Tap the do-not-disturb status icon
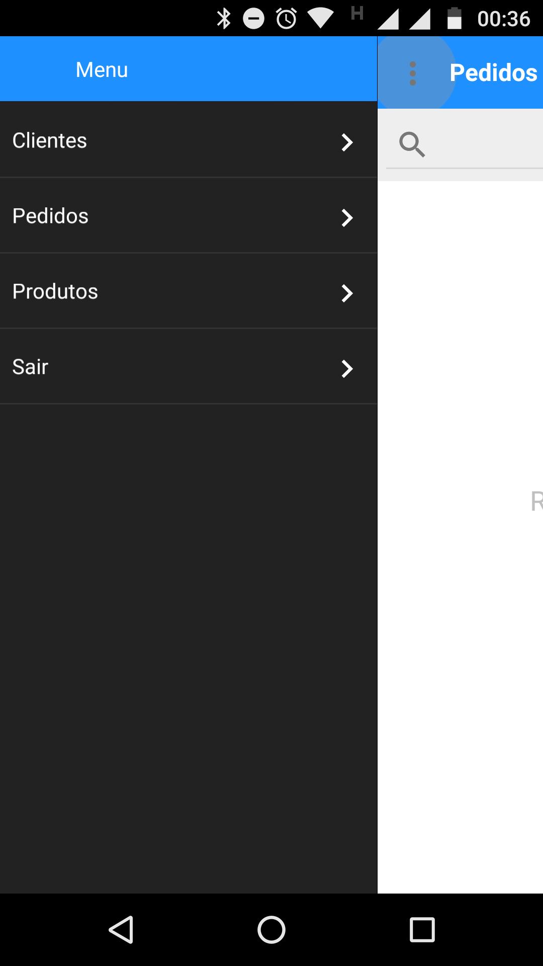Viewport: 543px width, 966px height. 254,19
